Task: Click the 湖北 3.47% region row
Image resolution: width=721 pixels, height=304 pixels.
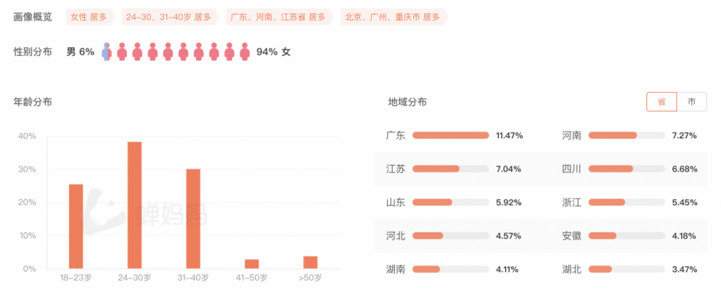Action: tap(629, 269)
